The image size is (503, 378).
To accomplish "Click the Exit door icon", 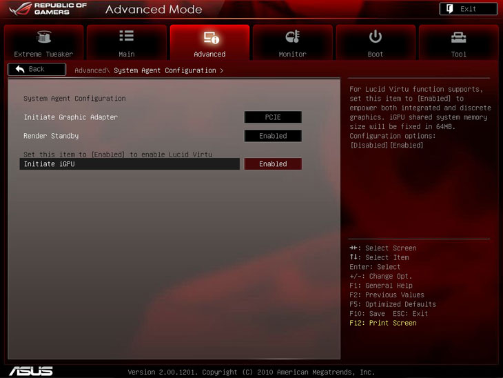I will coord(449,9).
